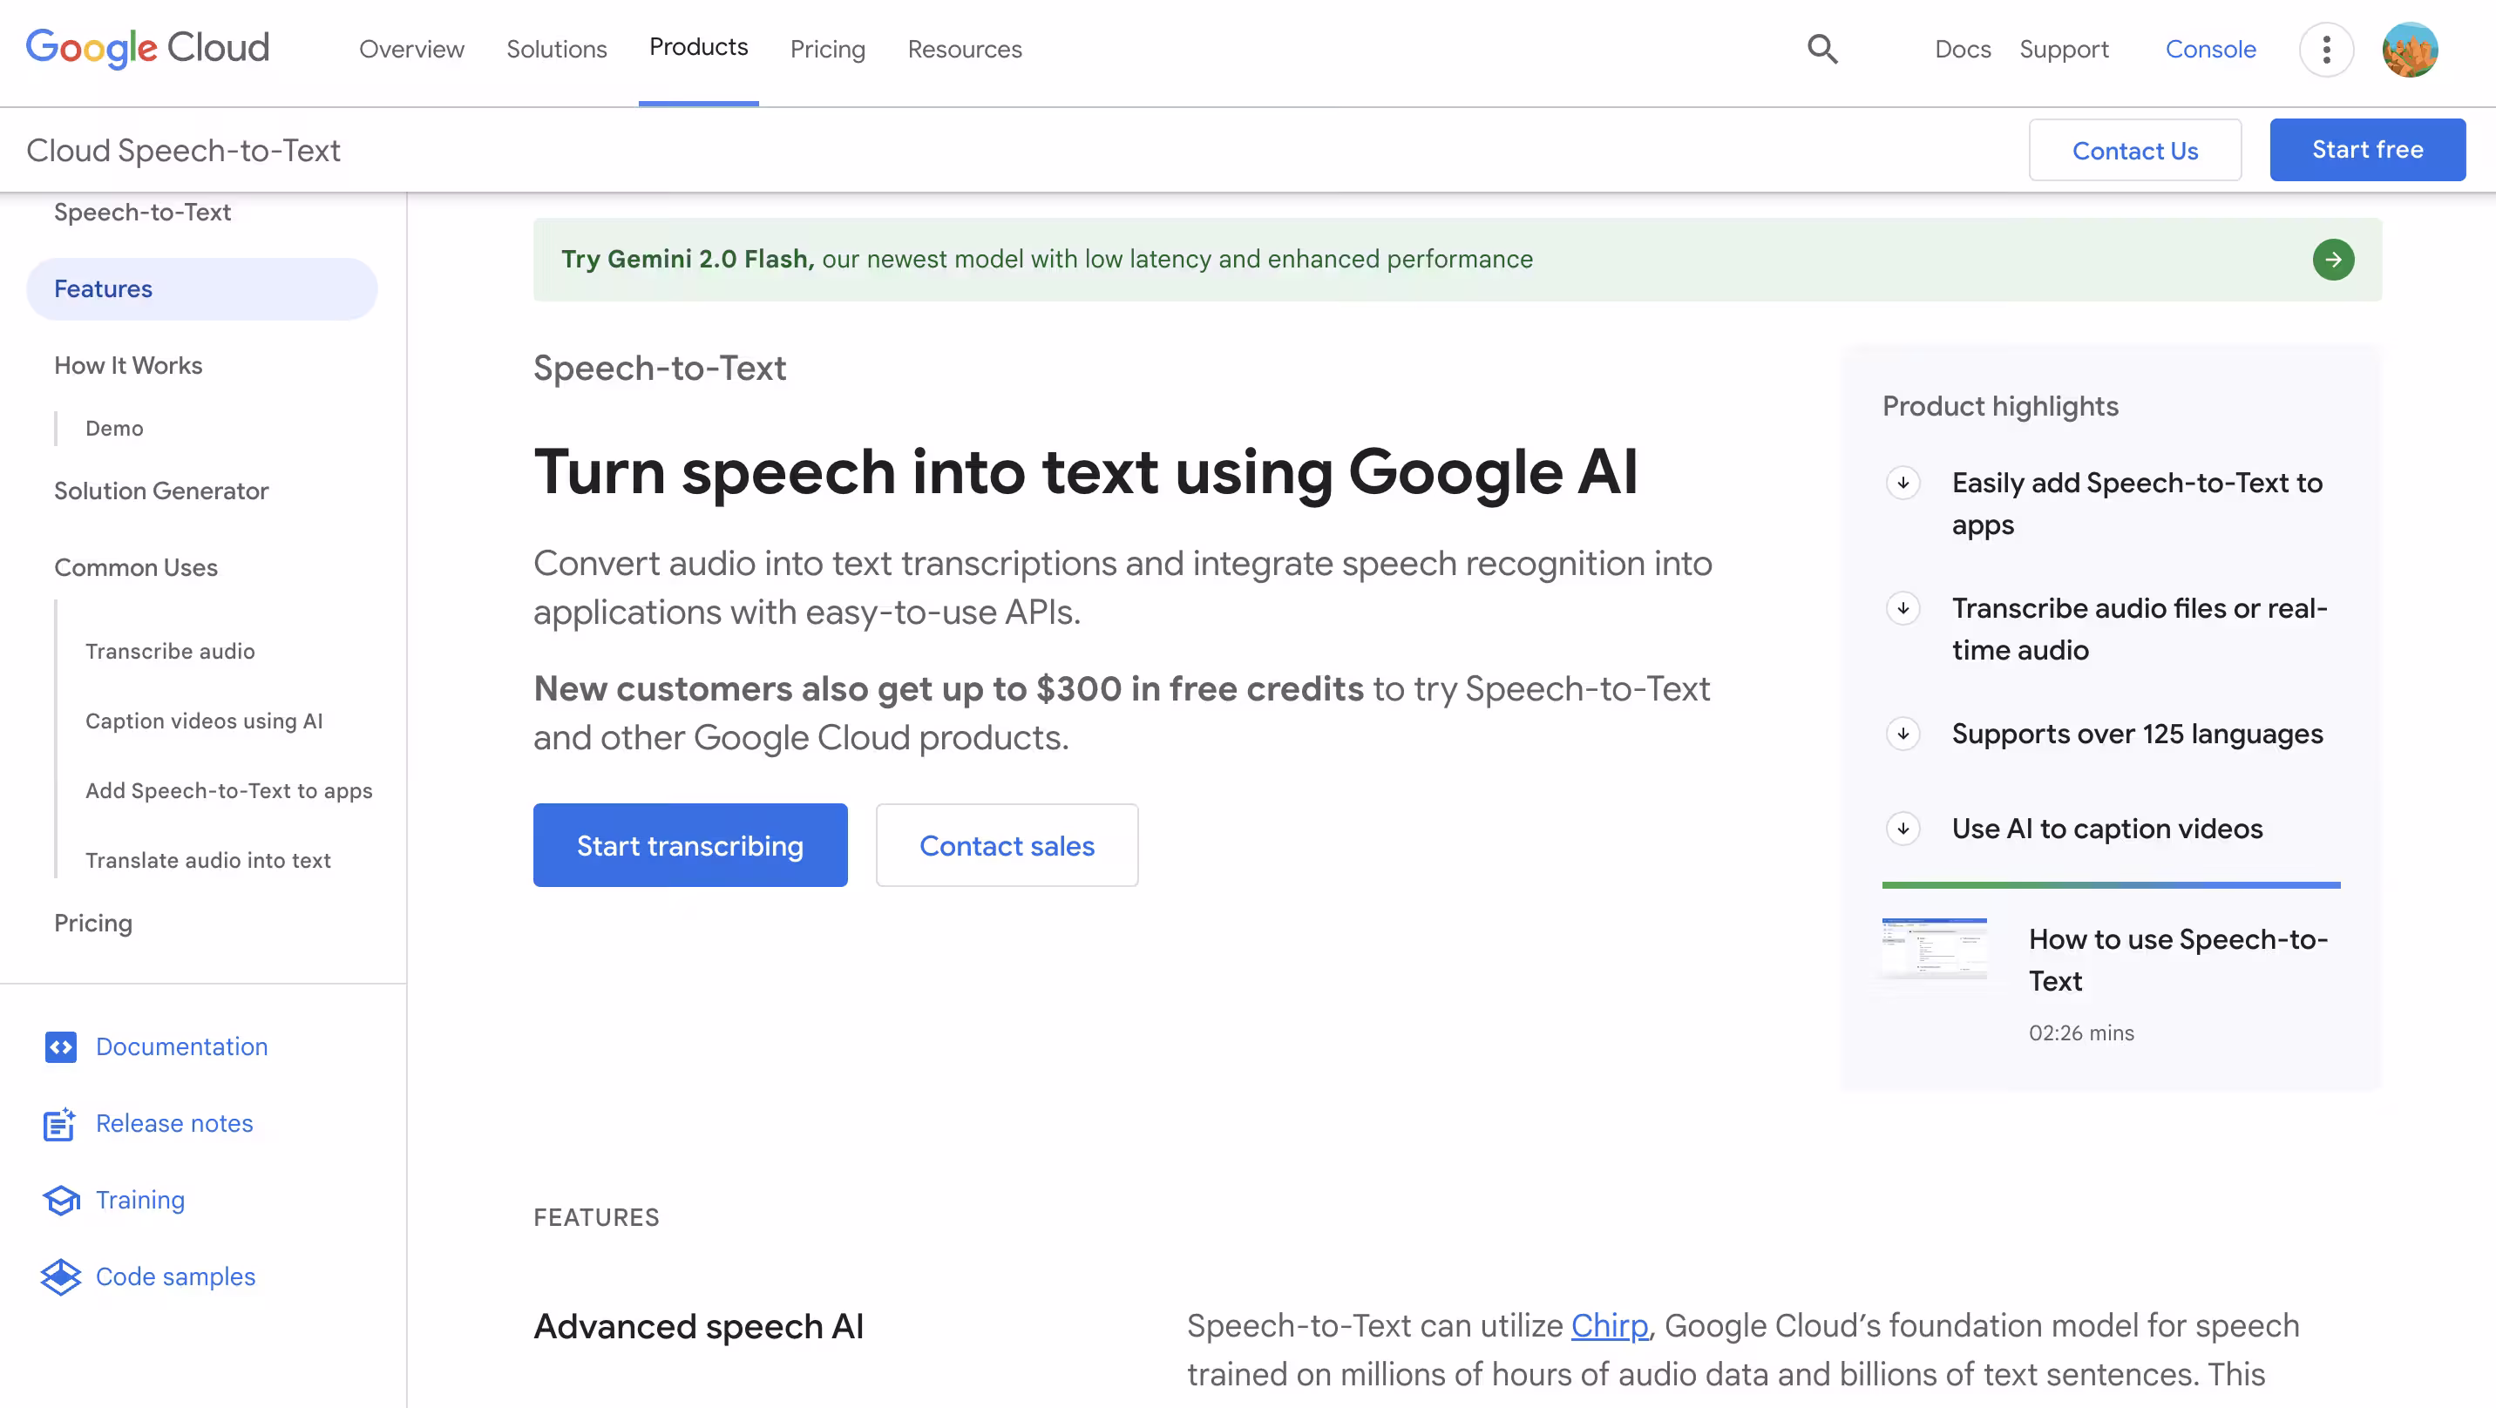Open Caption videos using AI item

(x=203, y=721)
